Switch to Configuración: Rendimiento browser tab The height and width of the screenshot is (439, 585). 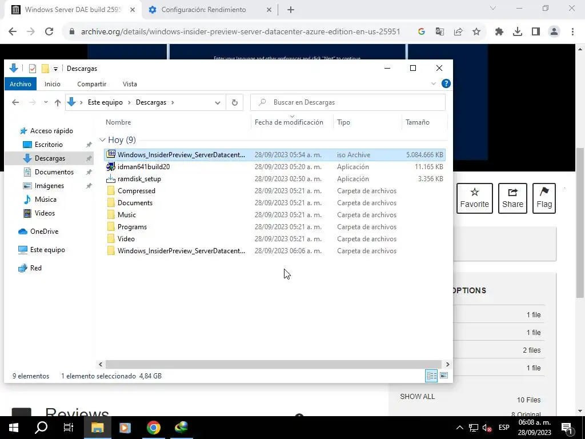tap(203, 10)
